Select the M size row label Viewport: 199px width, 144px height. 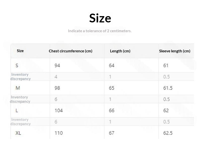[18, 88]
